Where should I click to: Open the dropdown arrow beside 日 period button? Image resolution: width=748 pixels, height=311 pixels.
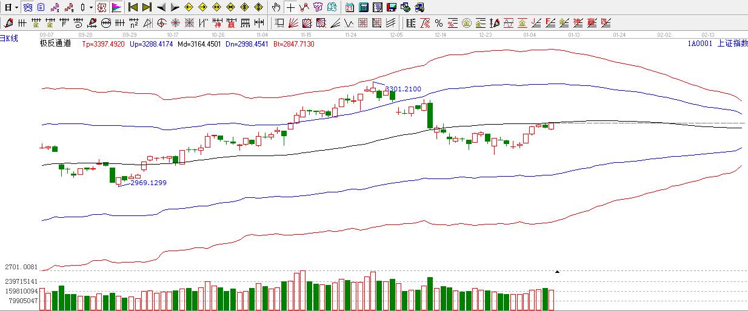point(16,7)
